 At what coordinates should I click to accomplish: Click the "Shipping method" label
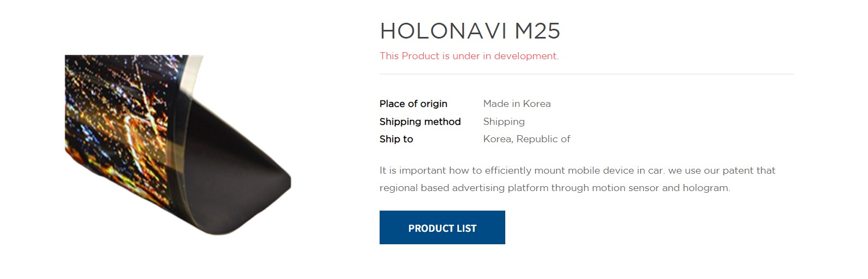(420, 122)
